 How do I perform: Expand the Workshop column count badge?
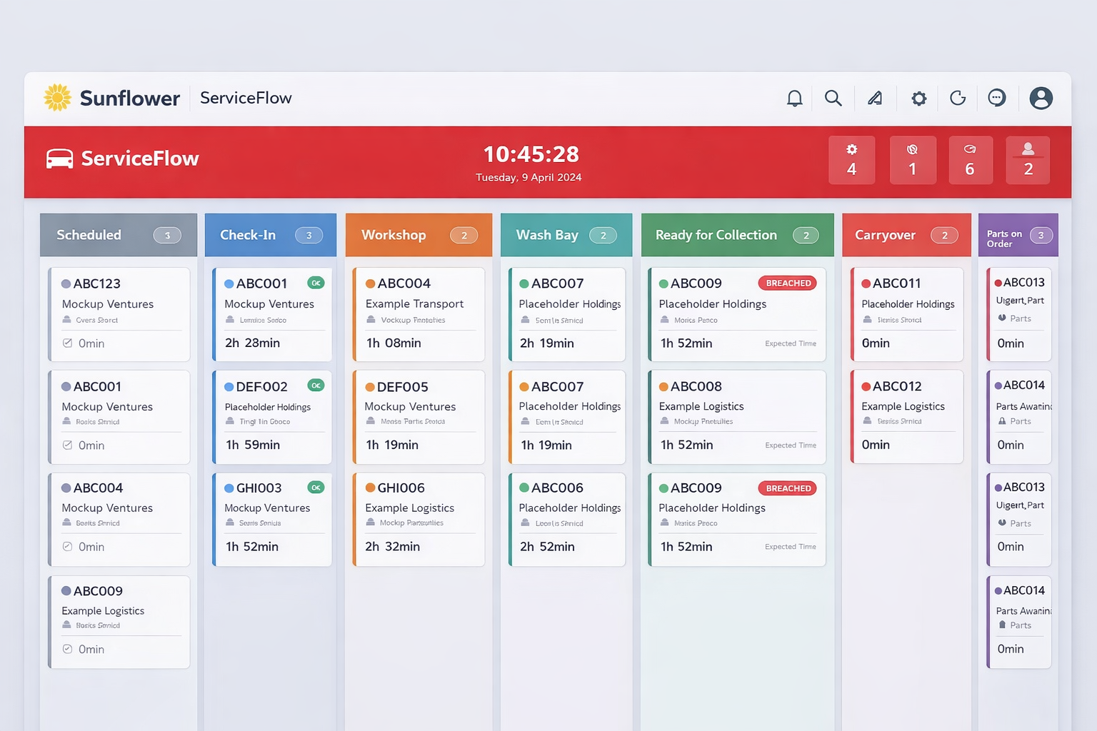click(x=464, y=235)
